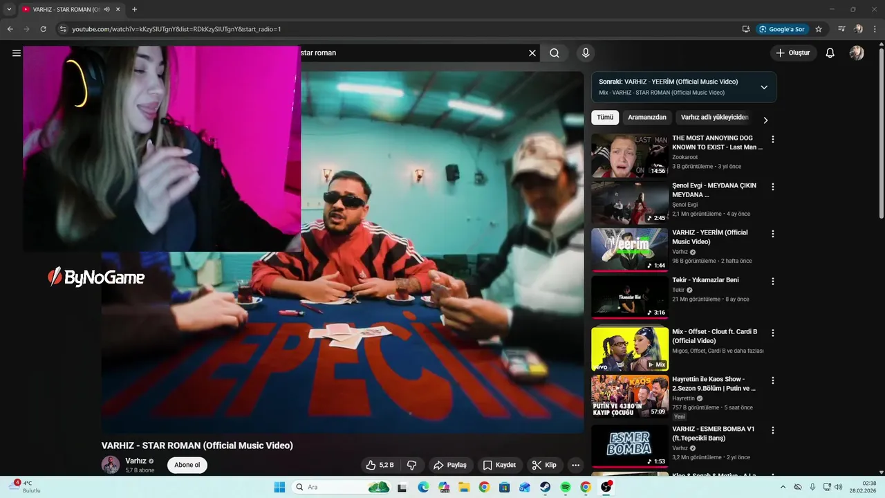Click the browser address bar URL
The image size is (885, 498).
click(x=176, y=29)
